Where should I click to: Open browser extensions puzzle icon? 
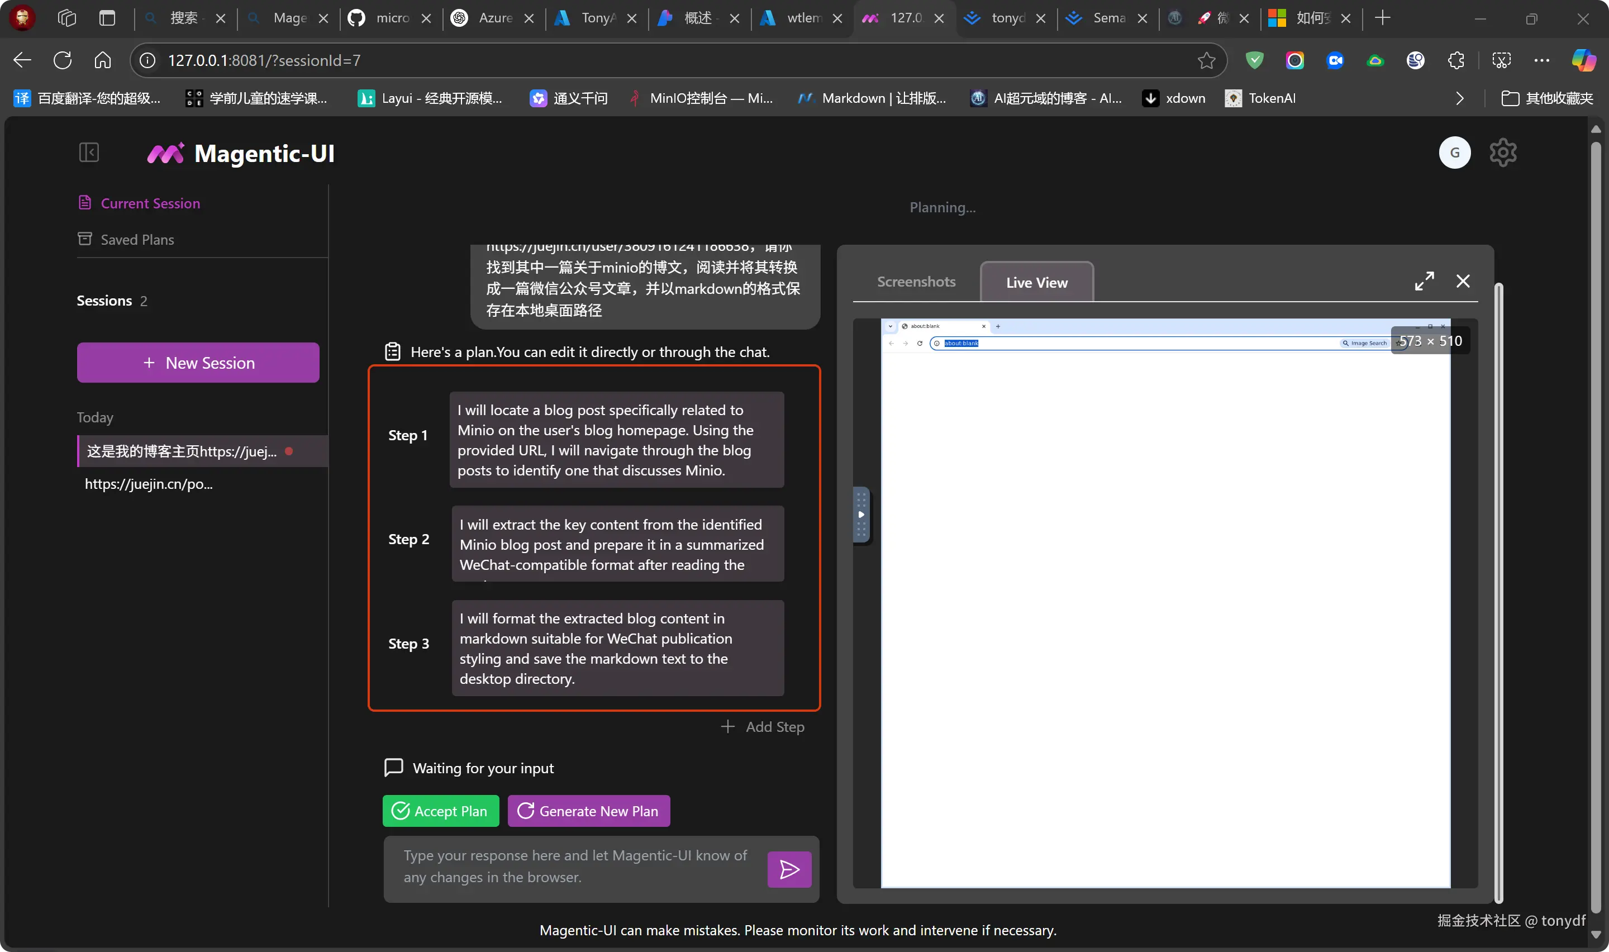click(1455, 60)
